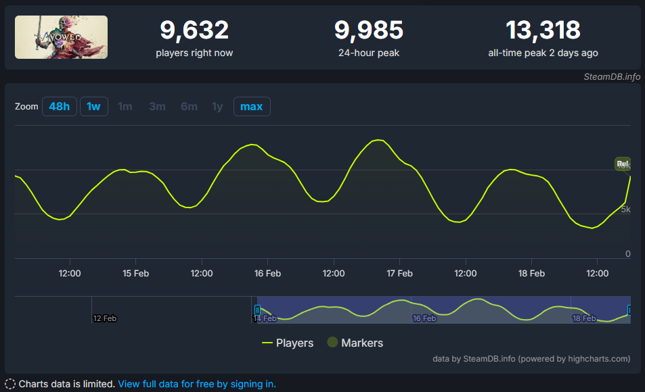Choose the 3m zoom option

(157, 106)
